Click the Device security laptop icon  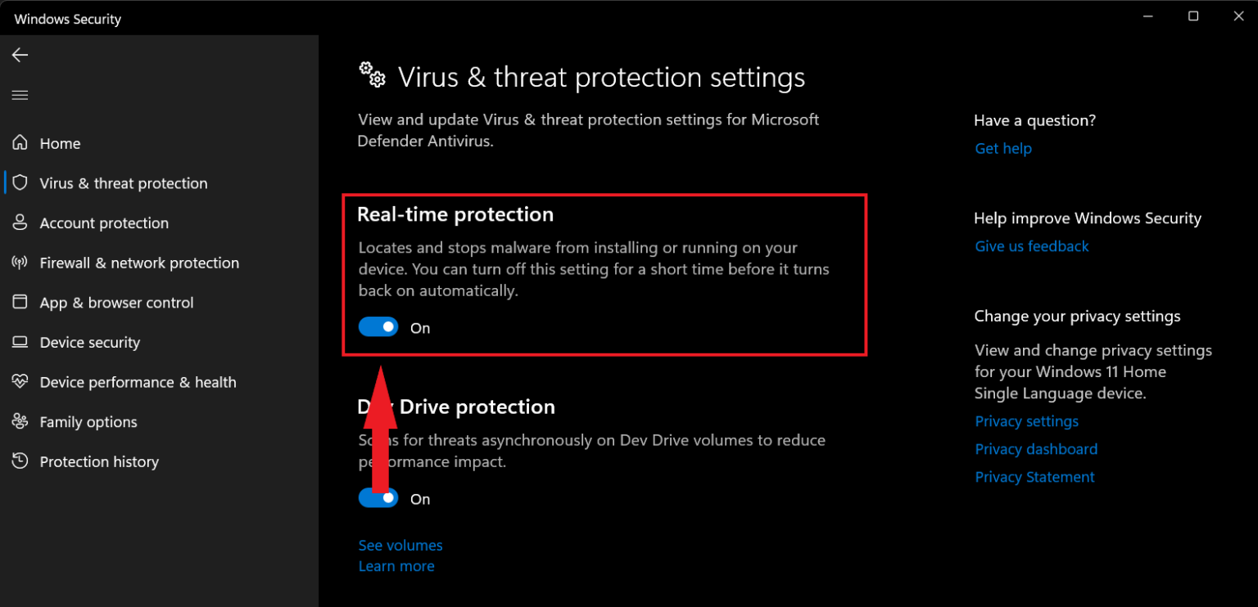tap(20, 342)
